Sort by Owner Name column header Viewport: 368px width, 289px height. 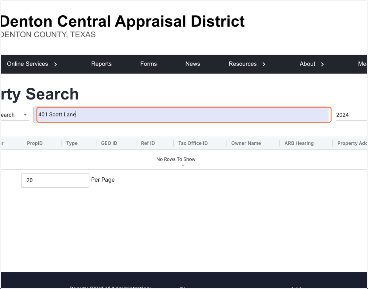click(x=246, y=143)
